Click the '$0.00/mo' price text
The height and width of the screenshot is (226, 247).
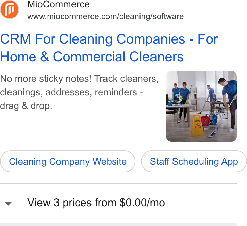coord(142,203)
